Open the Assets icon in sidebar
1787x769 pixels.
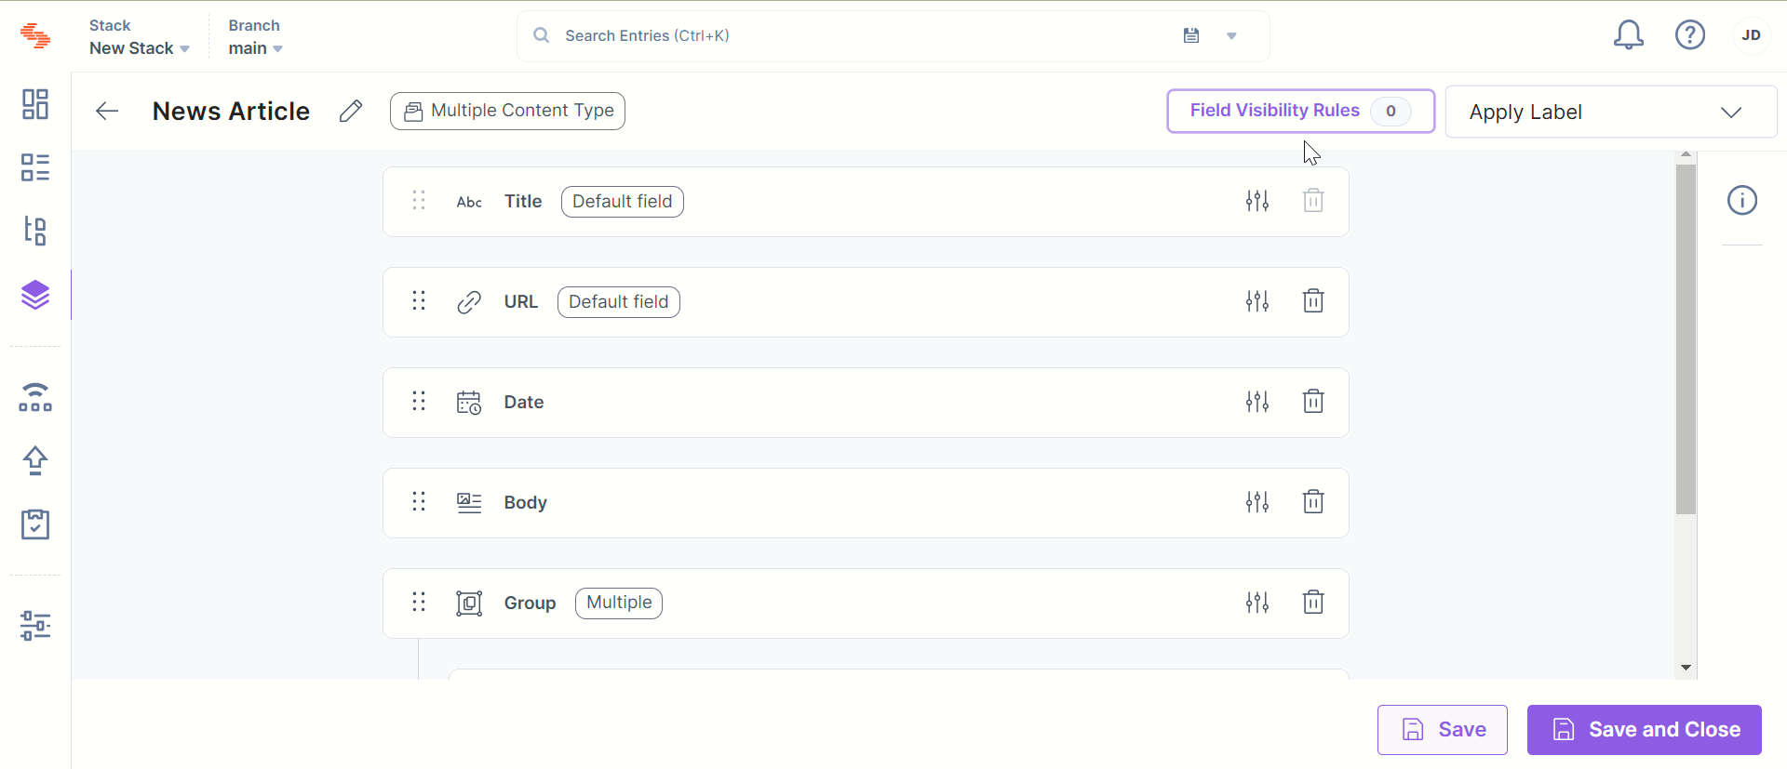35,231
